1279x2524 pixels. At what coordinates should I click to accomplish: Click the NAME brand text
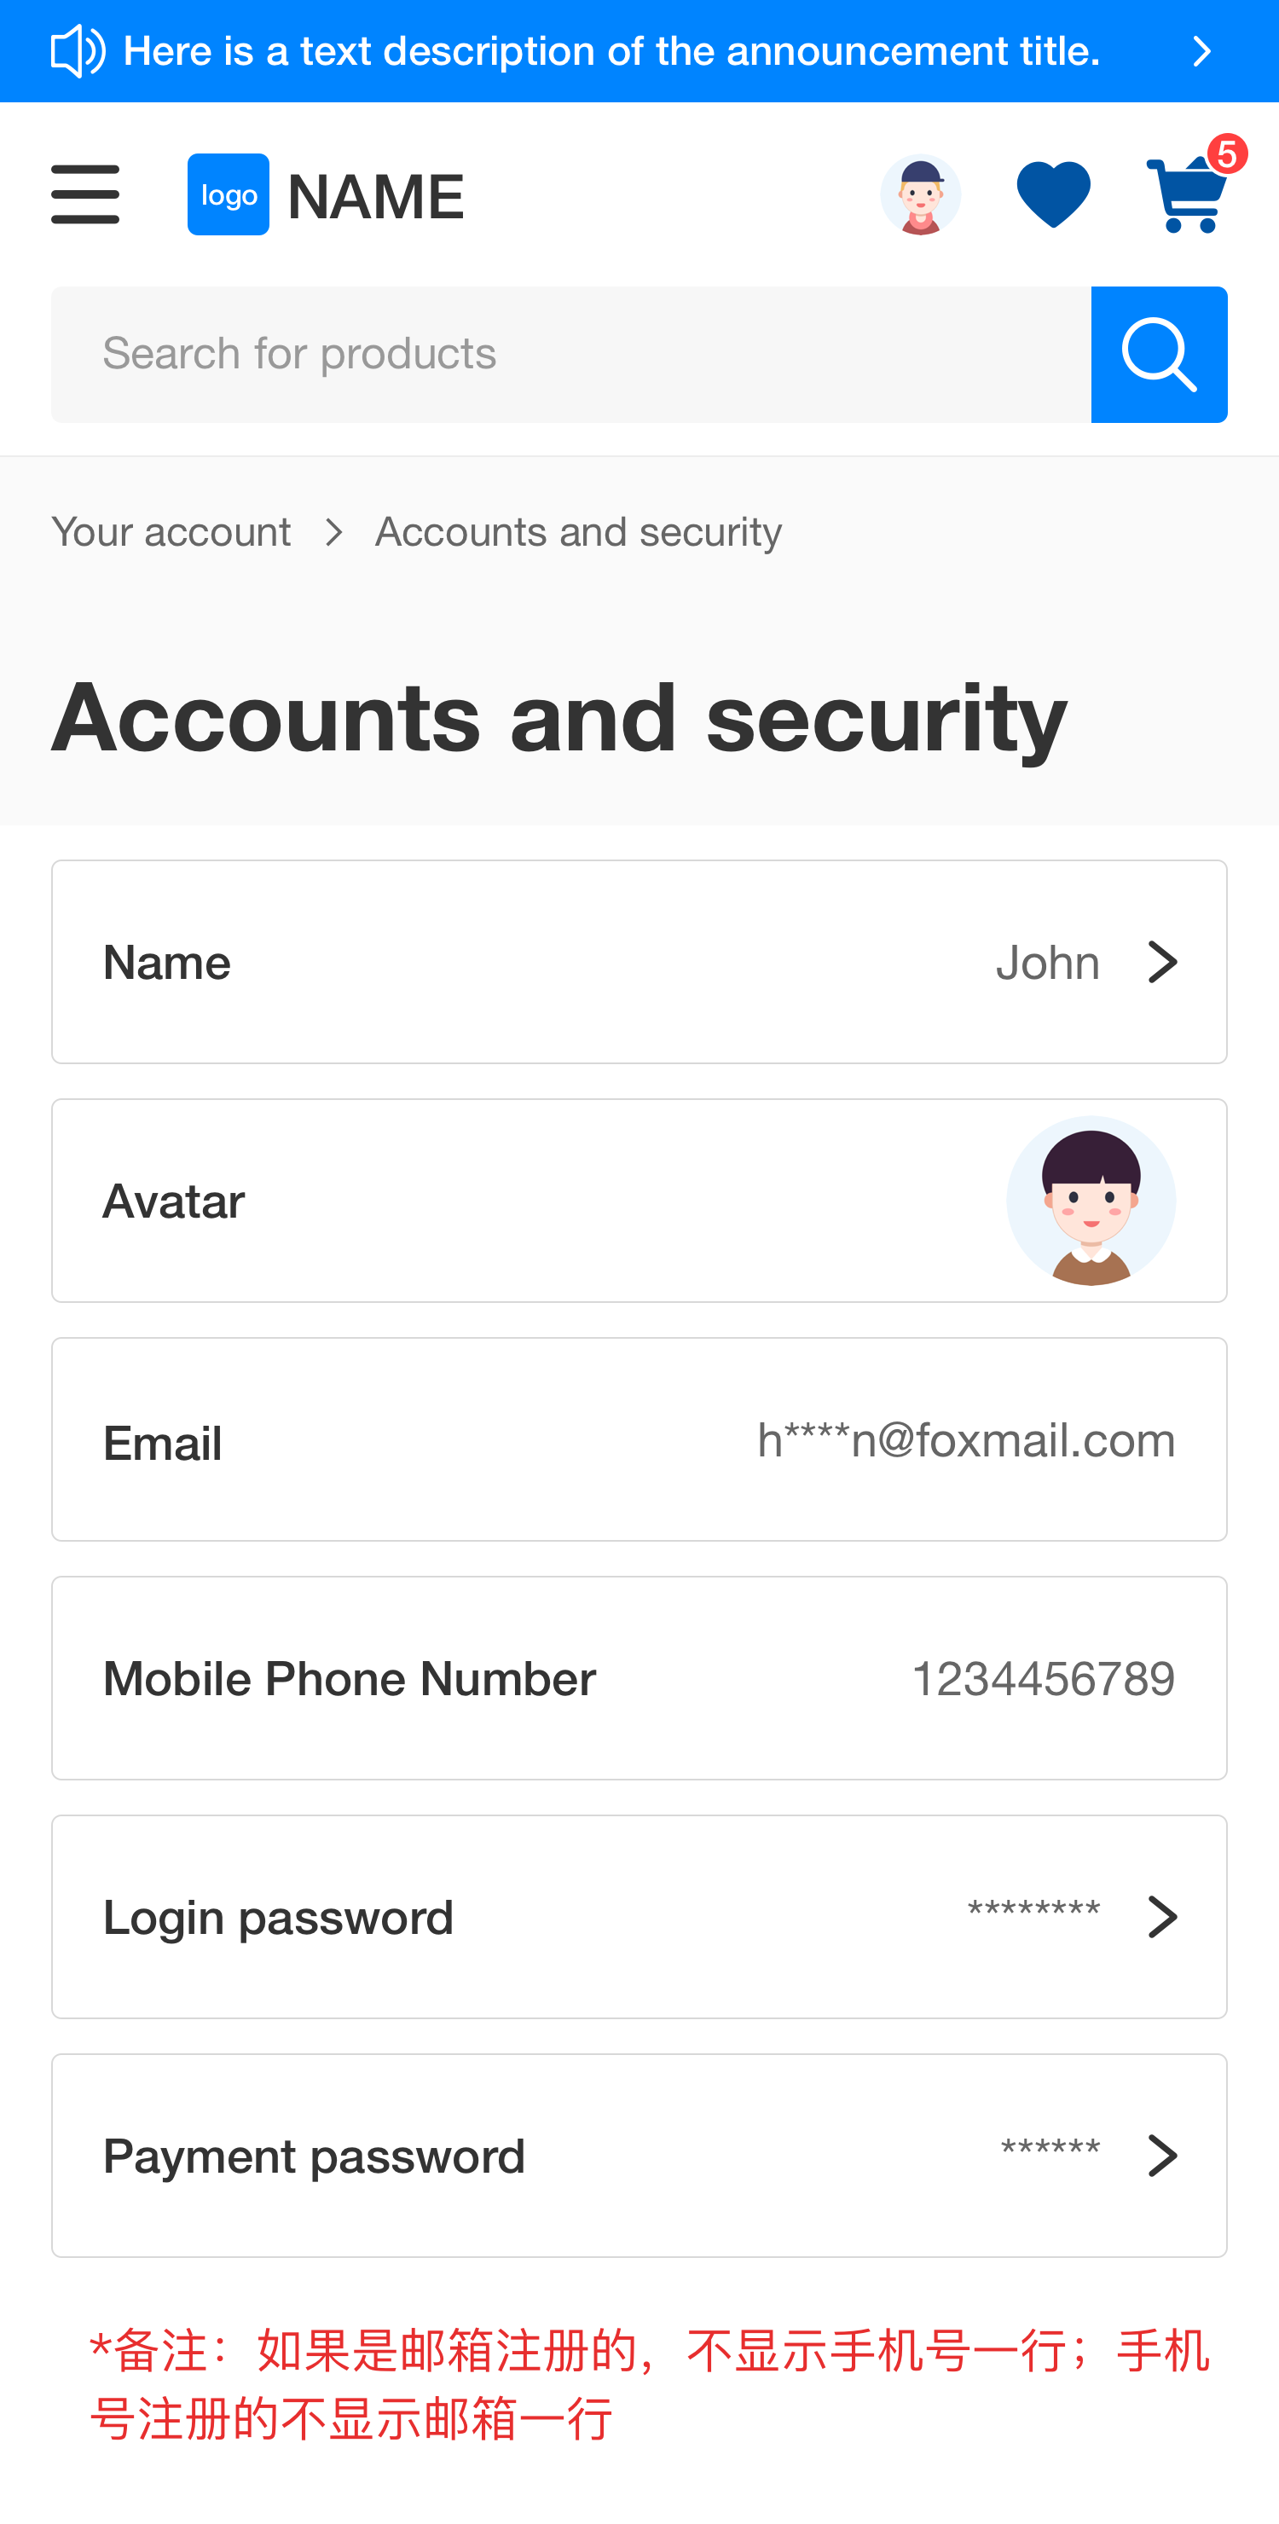click(375, 196)
